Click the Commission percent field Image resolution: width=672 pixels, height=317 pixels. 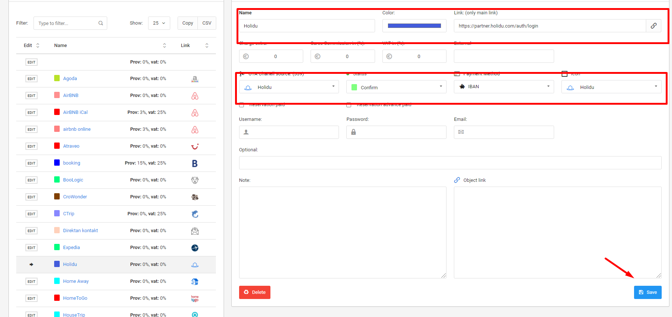[343, 56]
